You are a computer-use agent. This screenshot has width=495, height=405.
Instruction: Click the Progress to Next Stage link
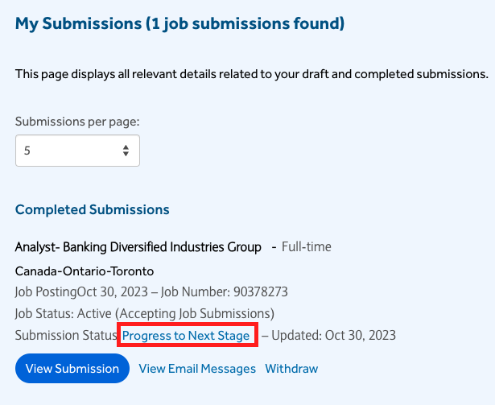click(x=186, y=335)
